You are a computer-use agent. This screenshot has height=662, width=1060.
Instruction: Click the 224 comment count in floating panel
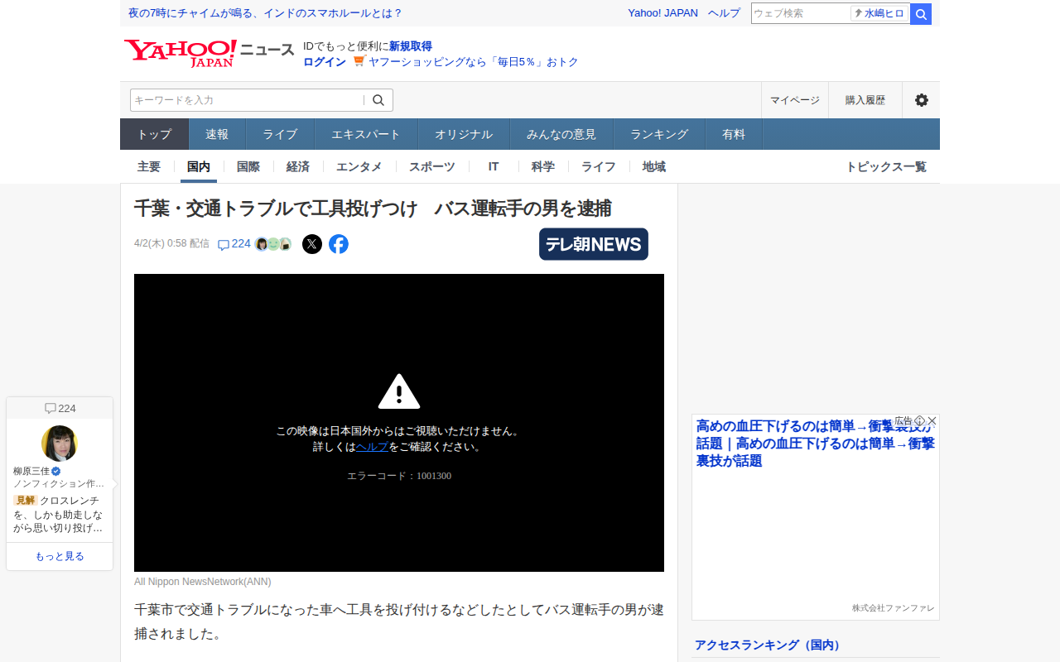click(60, 408)
